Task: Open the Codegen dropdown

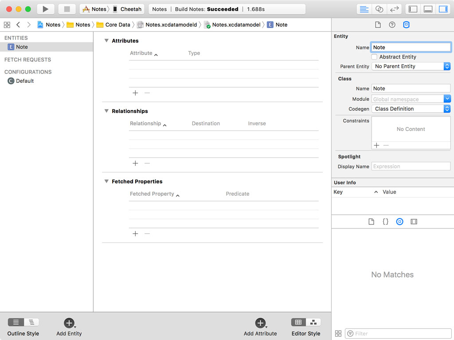Action: (x=411, y=109)
